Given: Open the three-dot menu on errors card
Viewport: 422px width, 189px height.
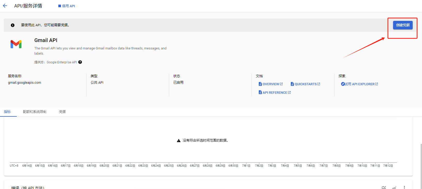Looking at the screenshot, I should pos(404,187).
